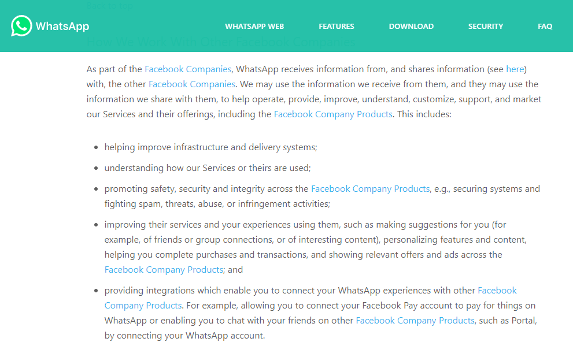Open the WhatsApp wordmark home link
Viewport: 573px width, 353px height.
(62, 26)
